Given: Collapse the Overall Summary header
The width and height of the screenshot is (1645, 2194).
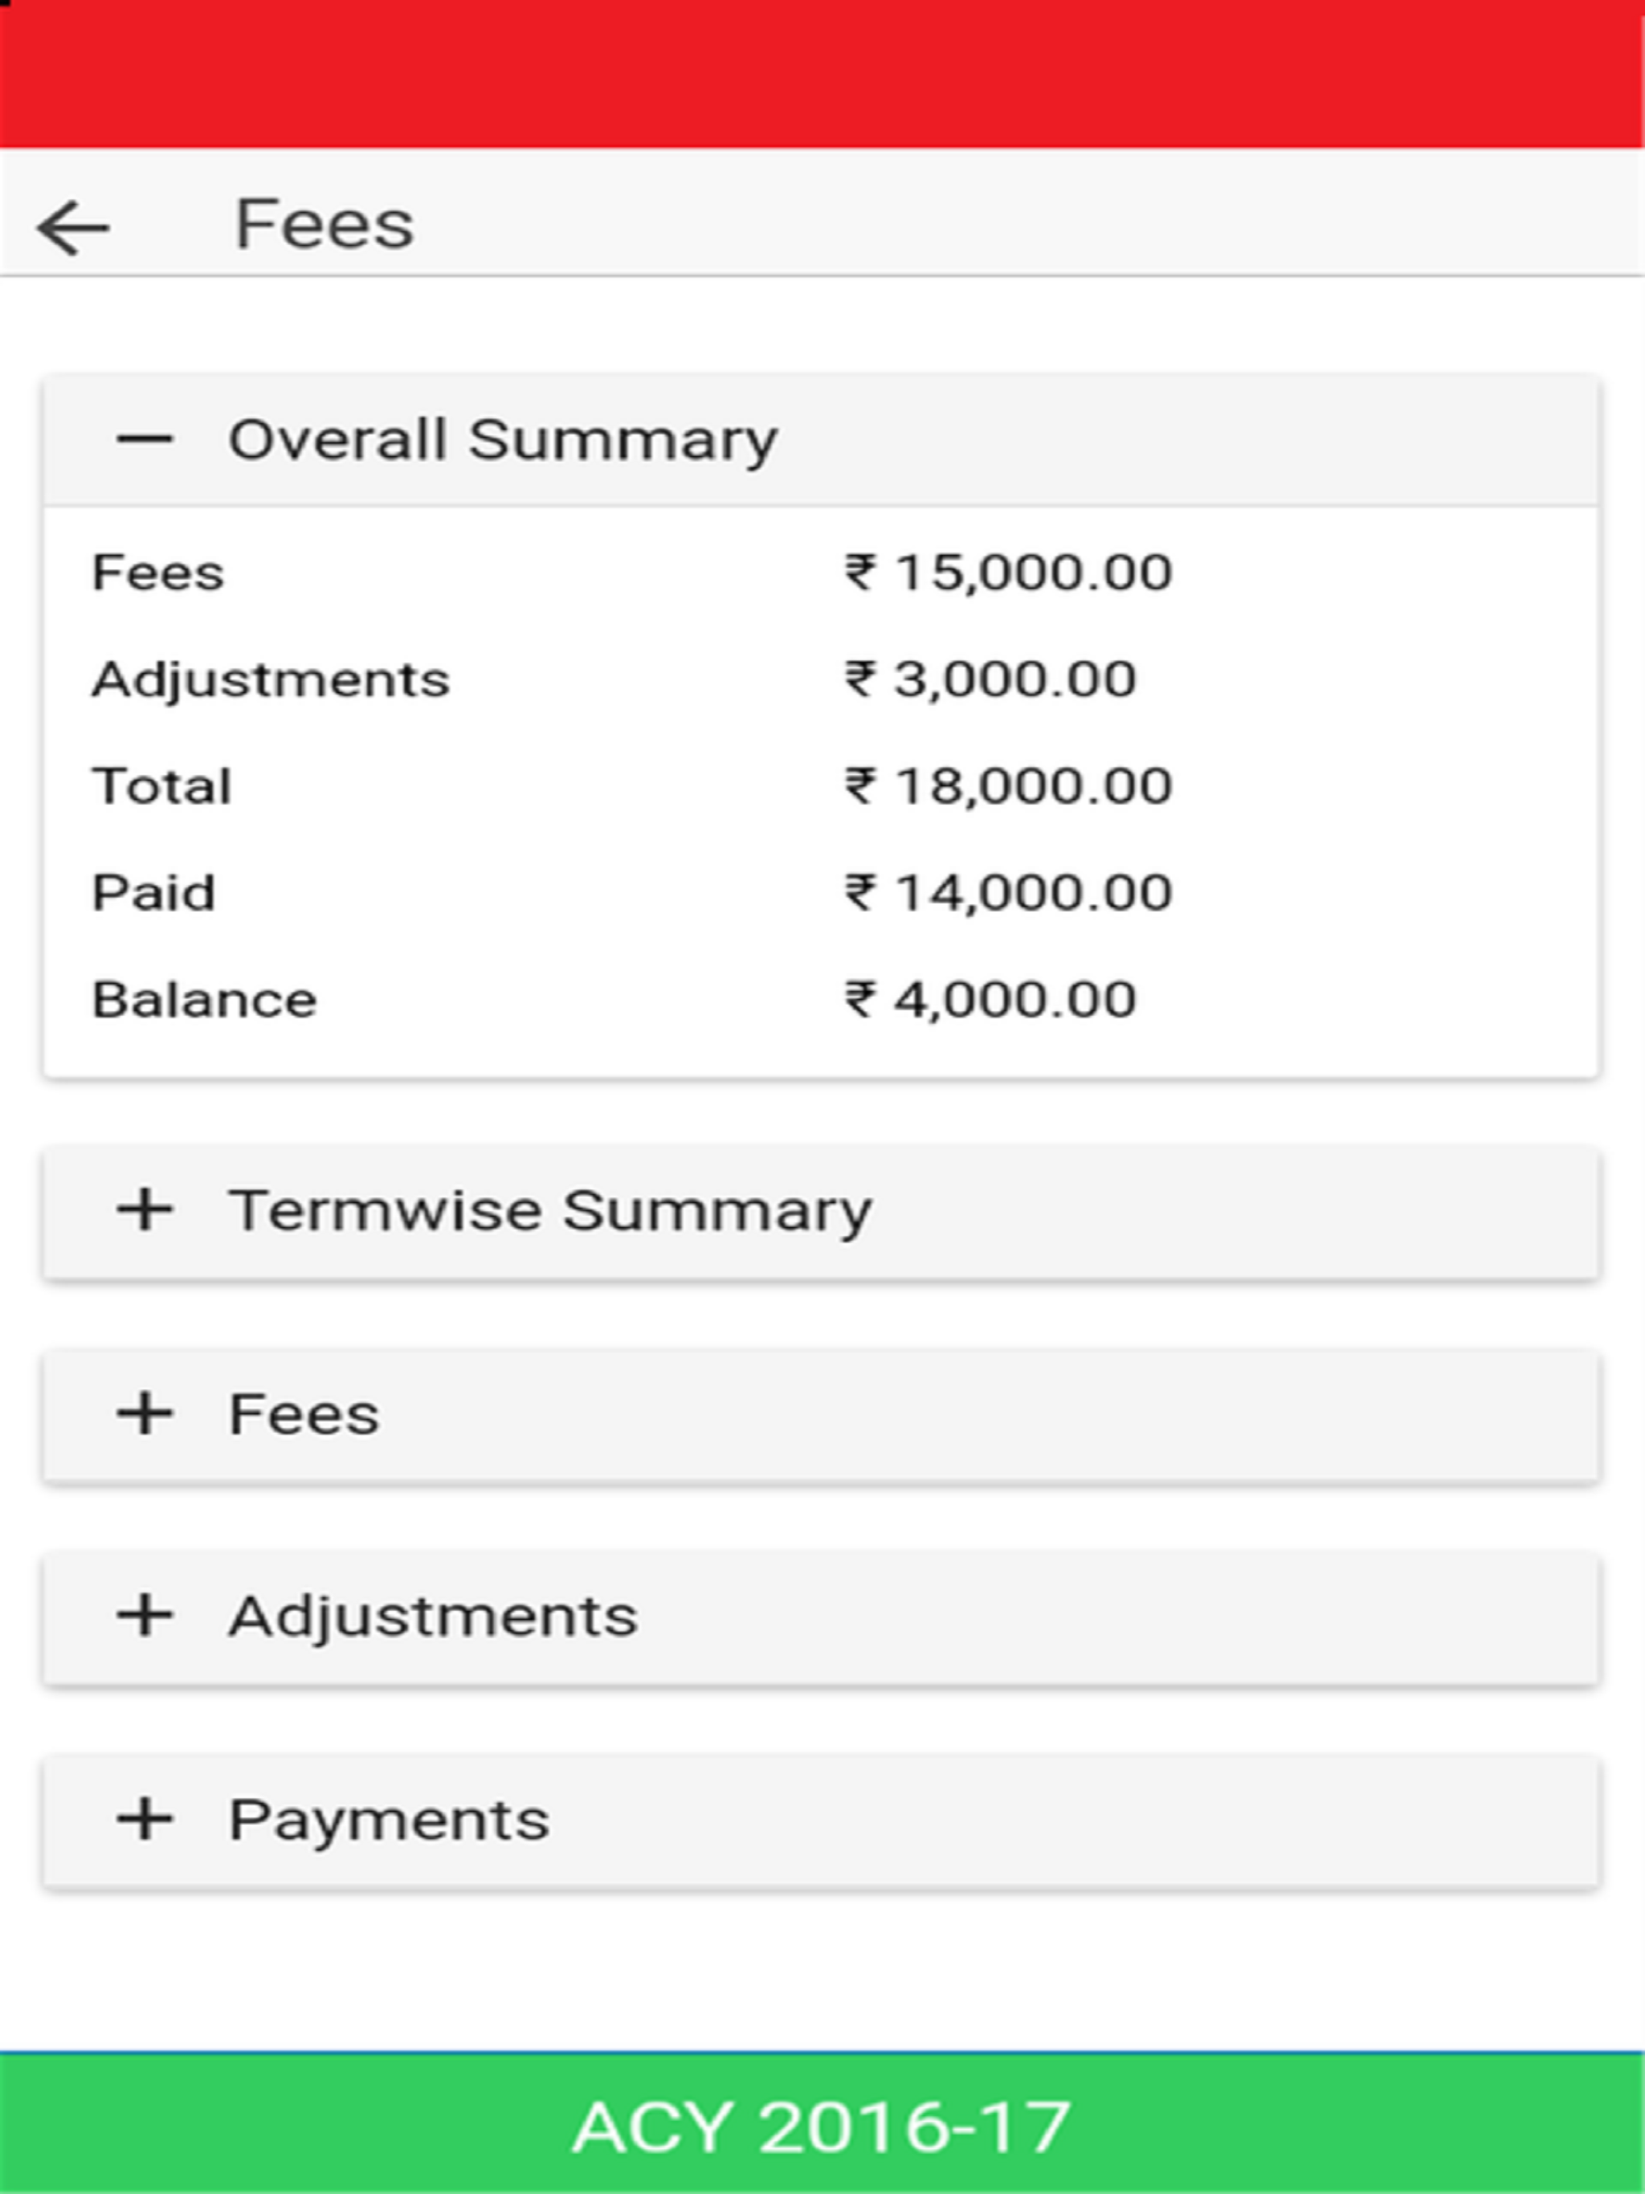Looking at the screenshot, I should coord(822,440).
